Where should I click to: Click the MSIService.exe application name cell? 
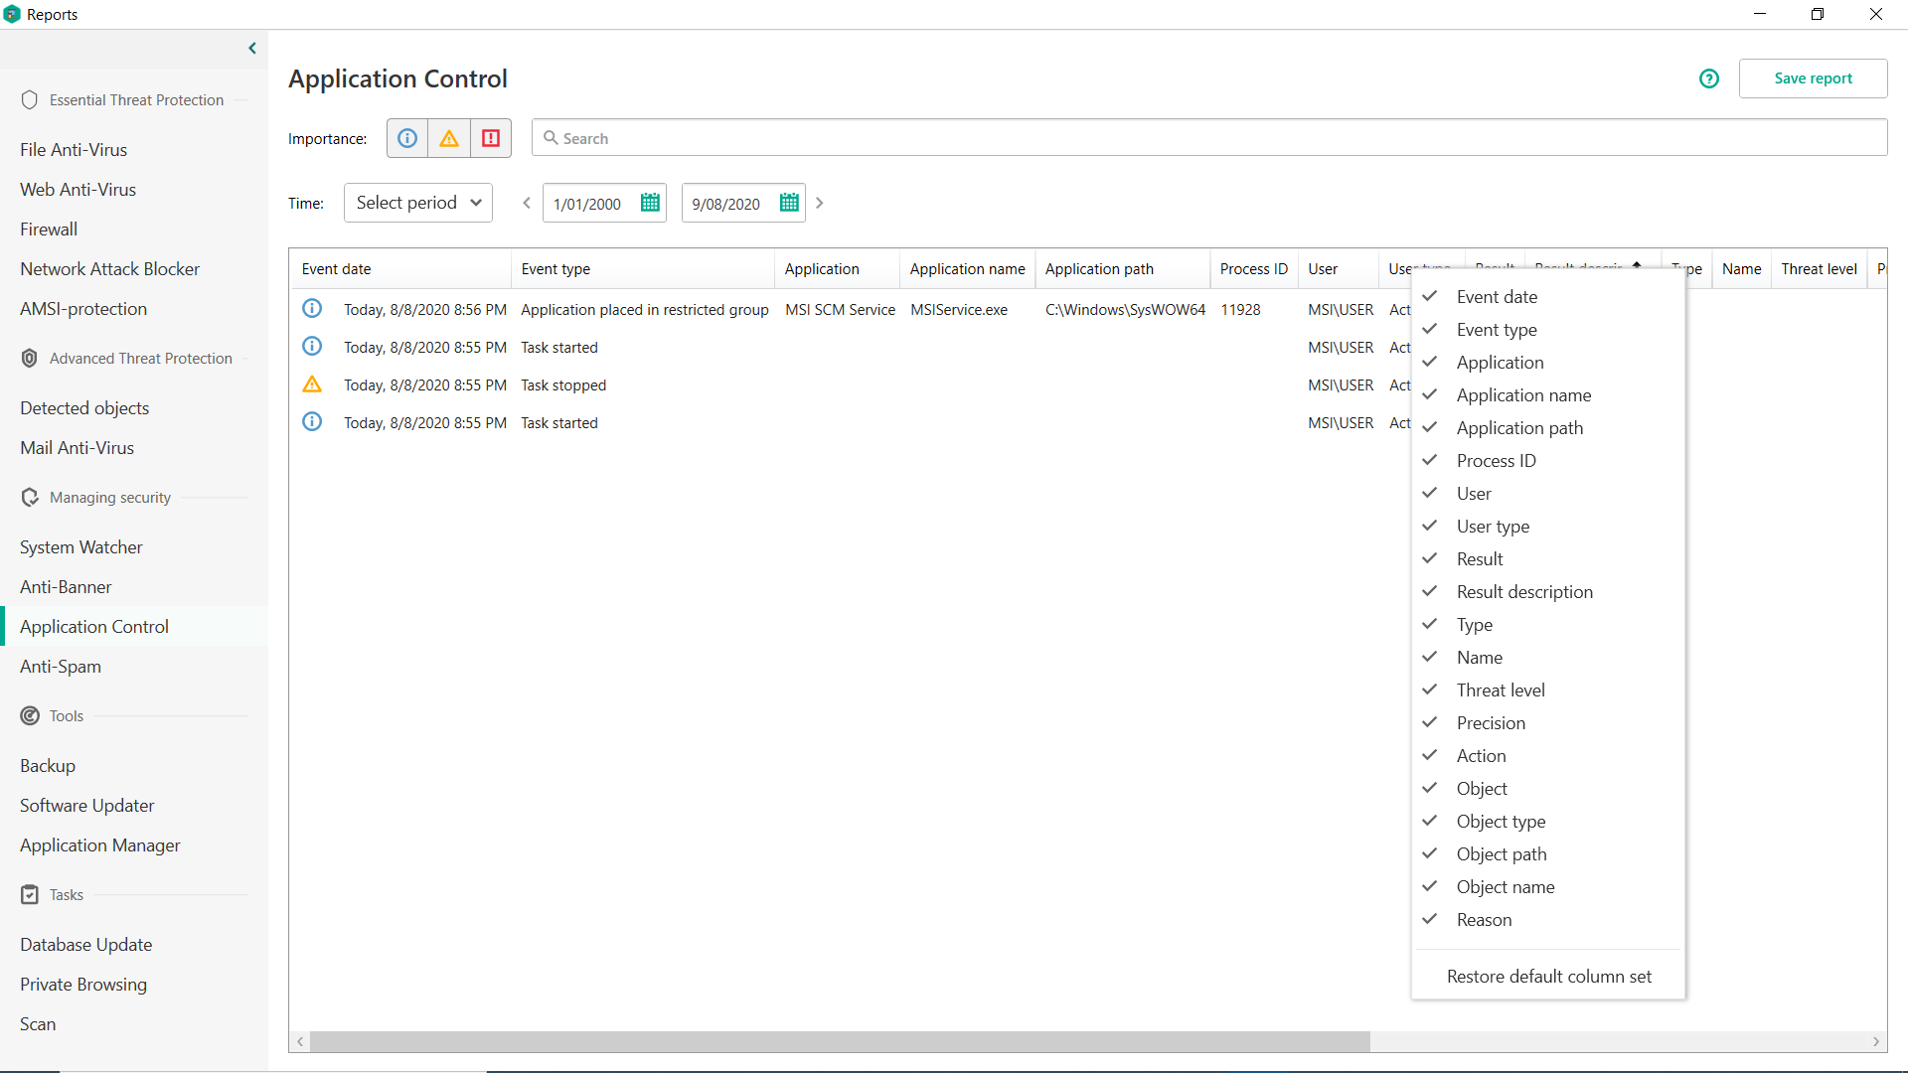[x=958, y=309]
